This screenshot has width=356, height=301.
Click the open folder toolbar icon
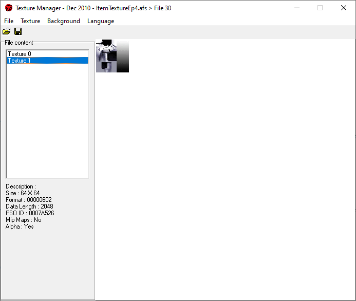pyautogui.click(x=6, y=31)
